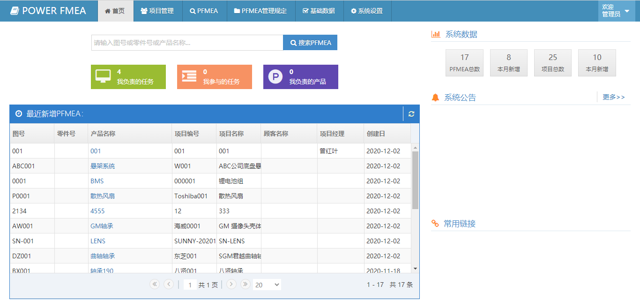Image resolution: width=640 pixels, height=308 pixels.
Task: Open 我负责的产品 purple tile
Action: point(301,77)
